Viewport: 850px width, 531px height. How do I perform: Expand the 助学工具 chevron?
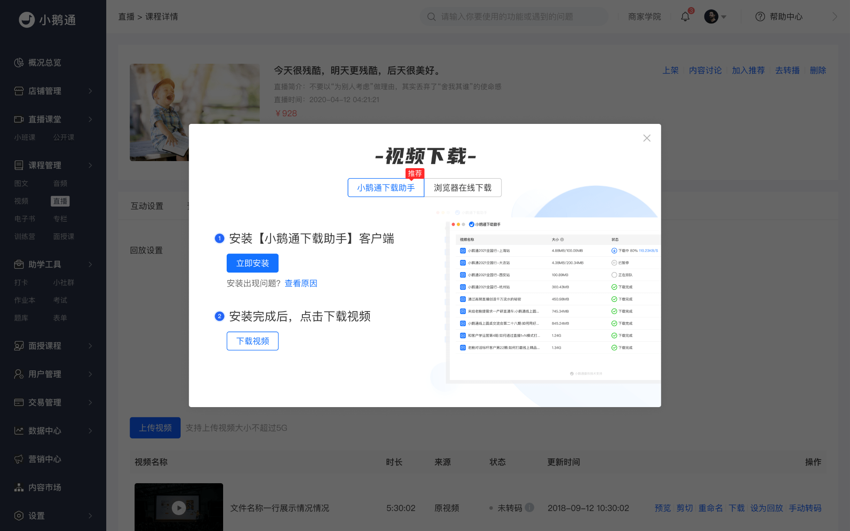point(90,264)
